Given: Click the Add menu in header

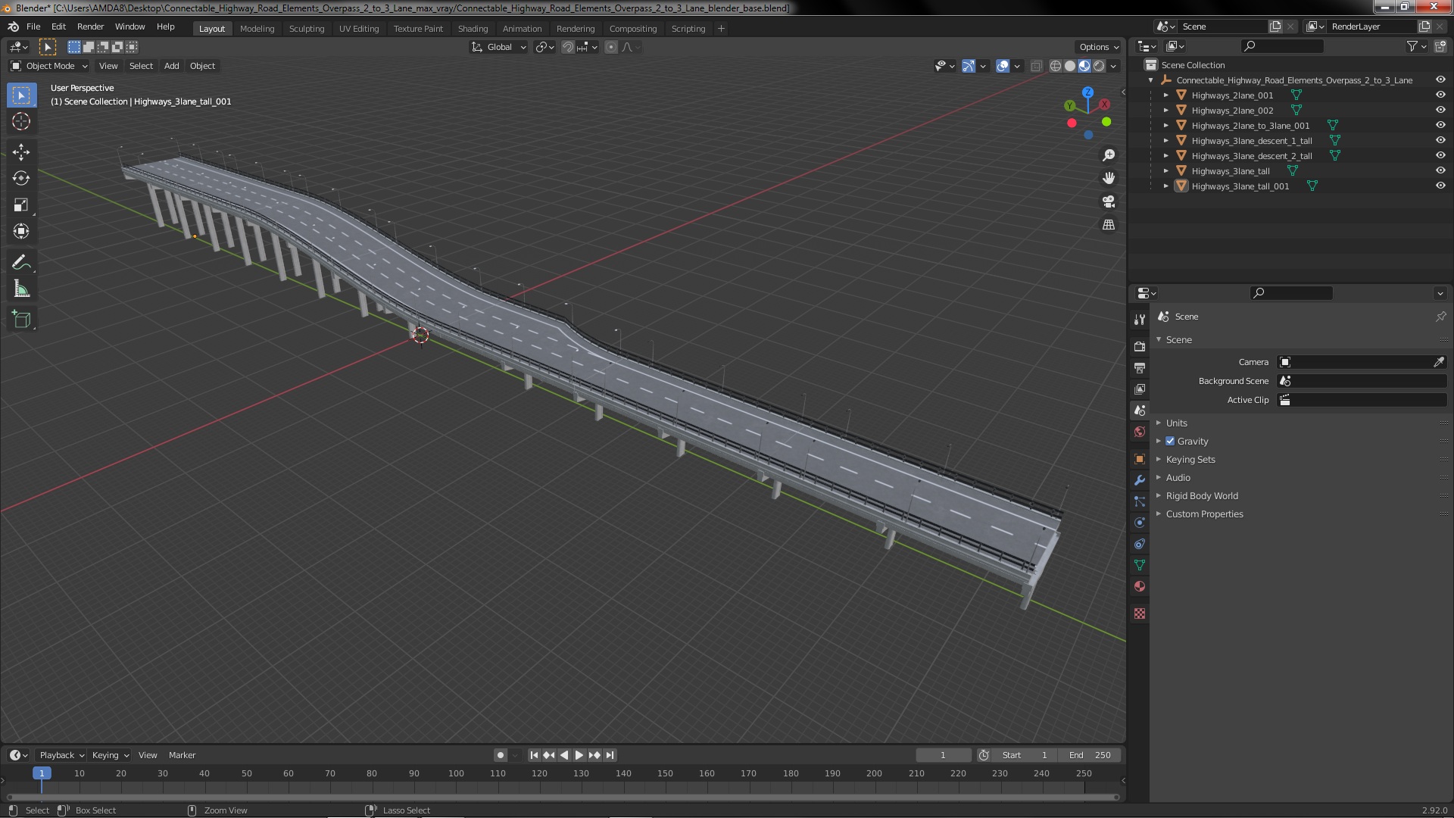Looking at the screenshot, I should tap(170, 65).
